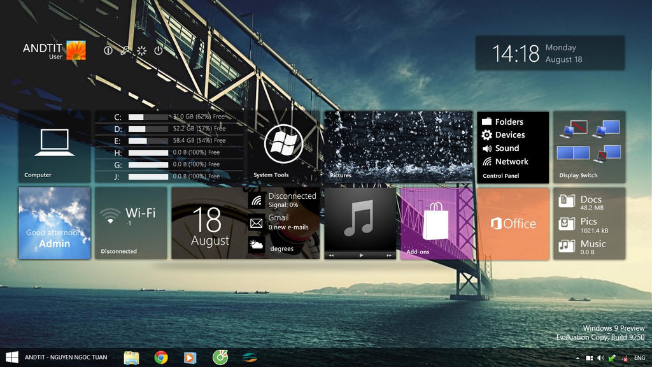
Task: Click the H: drive usage bar
Action: click(148, 153)
